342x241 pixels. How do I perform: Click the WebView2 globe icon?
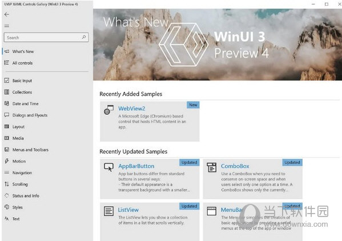point(108,110)
